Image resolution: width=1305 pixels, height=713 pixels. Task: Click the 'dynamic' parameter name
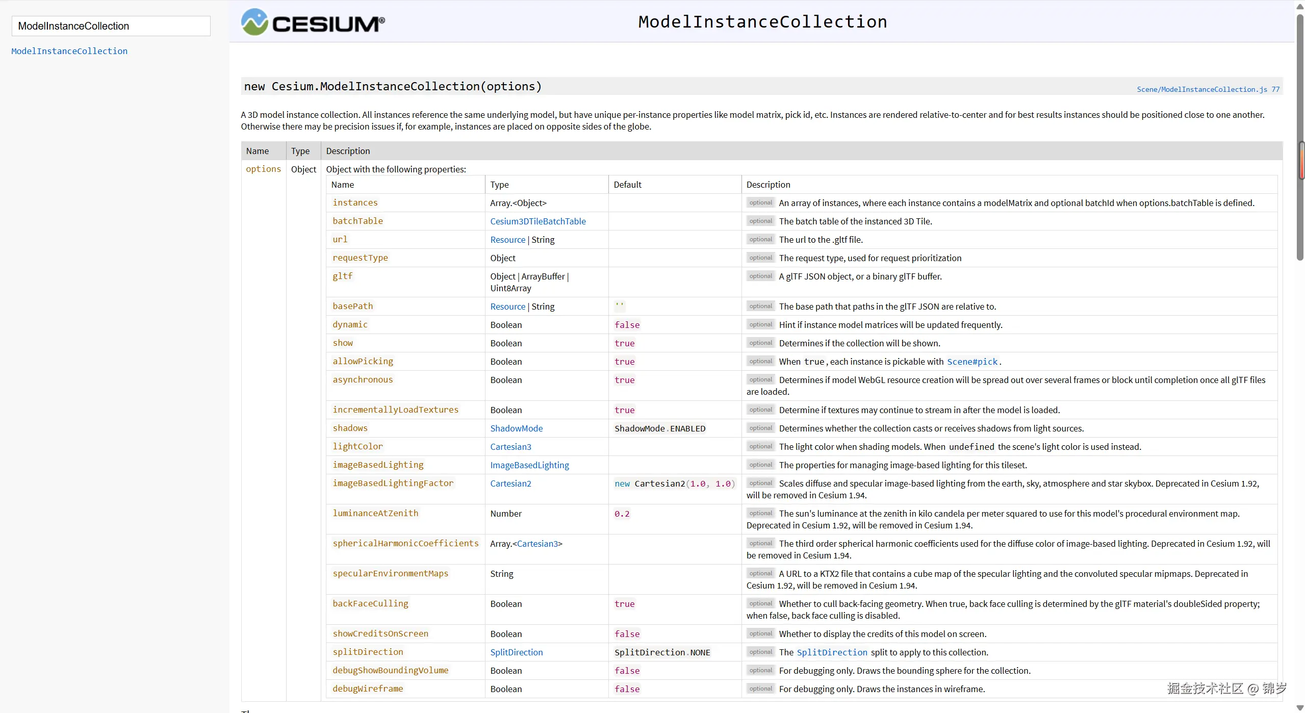point(350,324)
